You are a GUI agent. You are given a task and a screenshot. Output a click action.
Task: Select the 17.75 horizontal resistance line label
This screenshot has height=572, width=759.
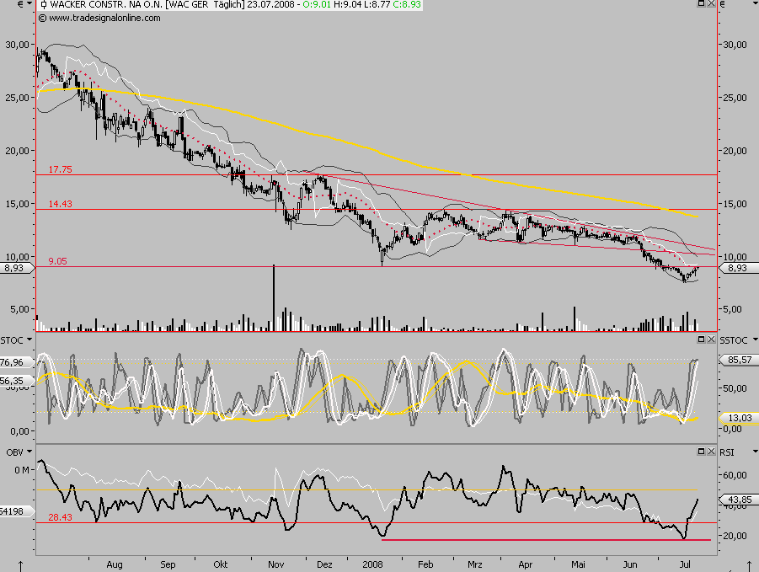[x=58, y=169]
